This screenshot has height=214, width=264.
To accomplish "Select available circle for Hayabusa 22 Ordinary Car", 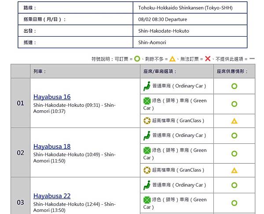I will point(234,185).
